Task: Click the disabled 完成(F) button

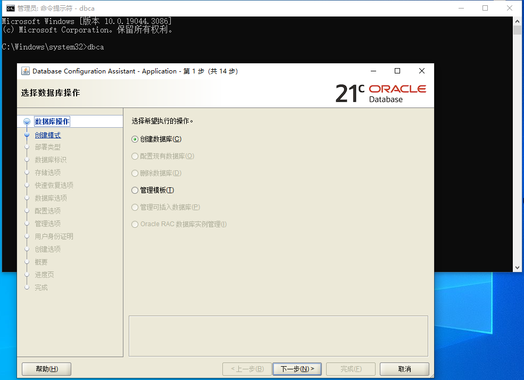Action: click(x=351, y=369)
